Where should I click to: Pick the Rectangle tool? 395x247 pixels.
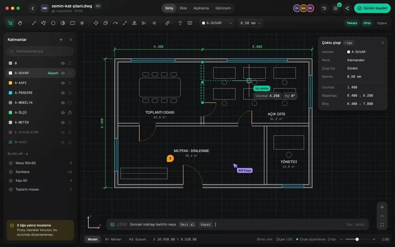coord(72,23)
